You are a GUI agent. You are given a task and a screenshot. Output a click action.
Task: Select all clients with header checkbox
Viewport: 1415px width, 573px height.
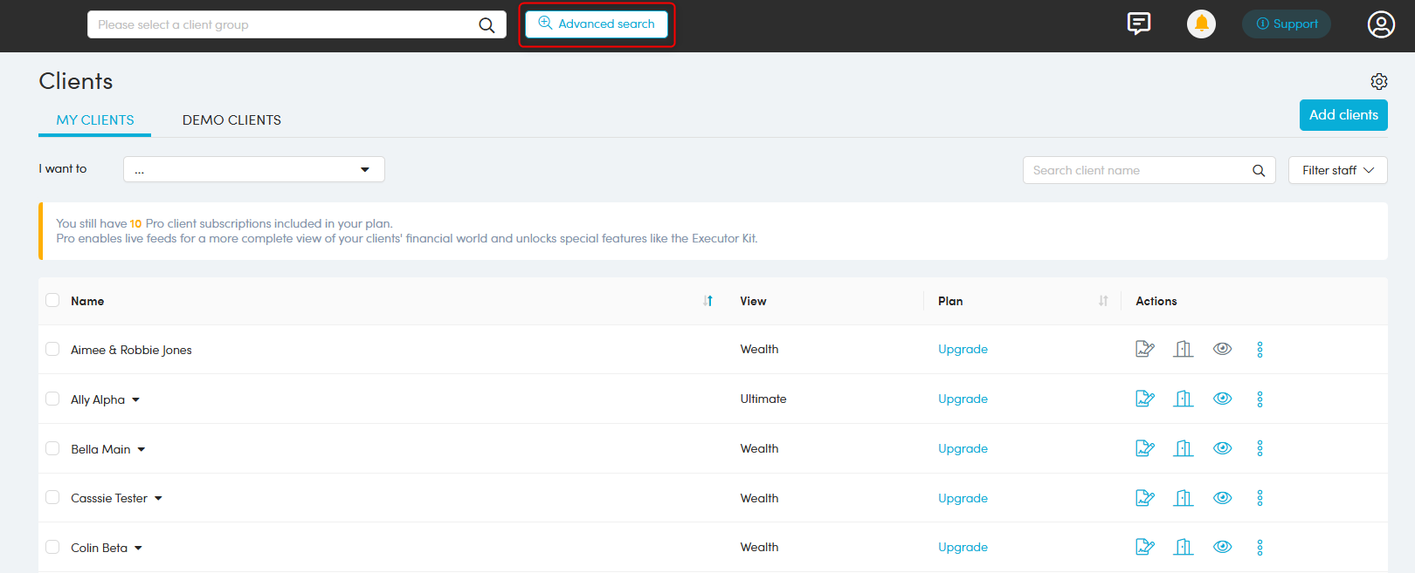pos(52,300)
